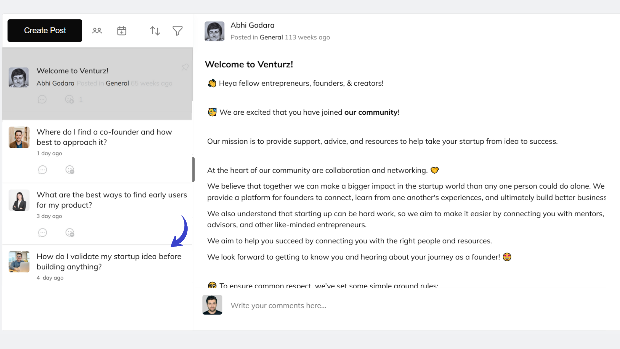The height and width of the screenshot is (349, 620).
Task: Open comments on the co-founder post
Action: click(43, 169)
